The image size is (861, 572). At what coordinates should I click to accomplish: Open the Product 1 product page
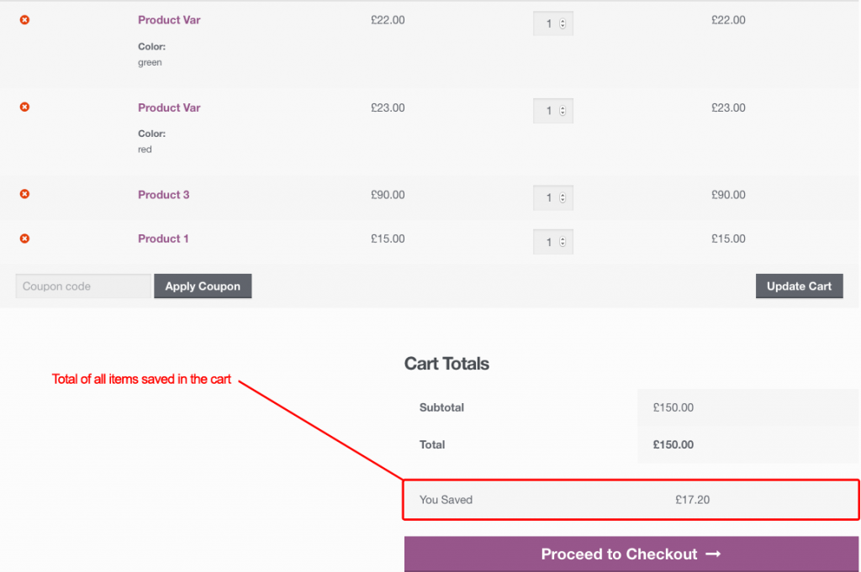click(x=162, y=238)
